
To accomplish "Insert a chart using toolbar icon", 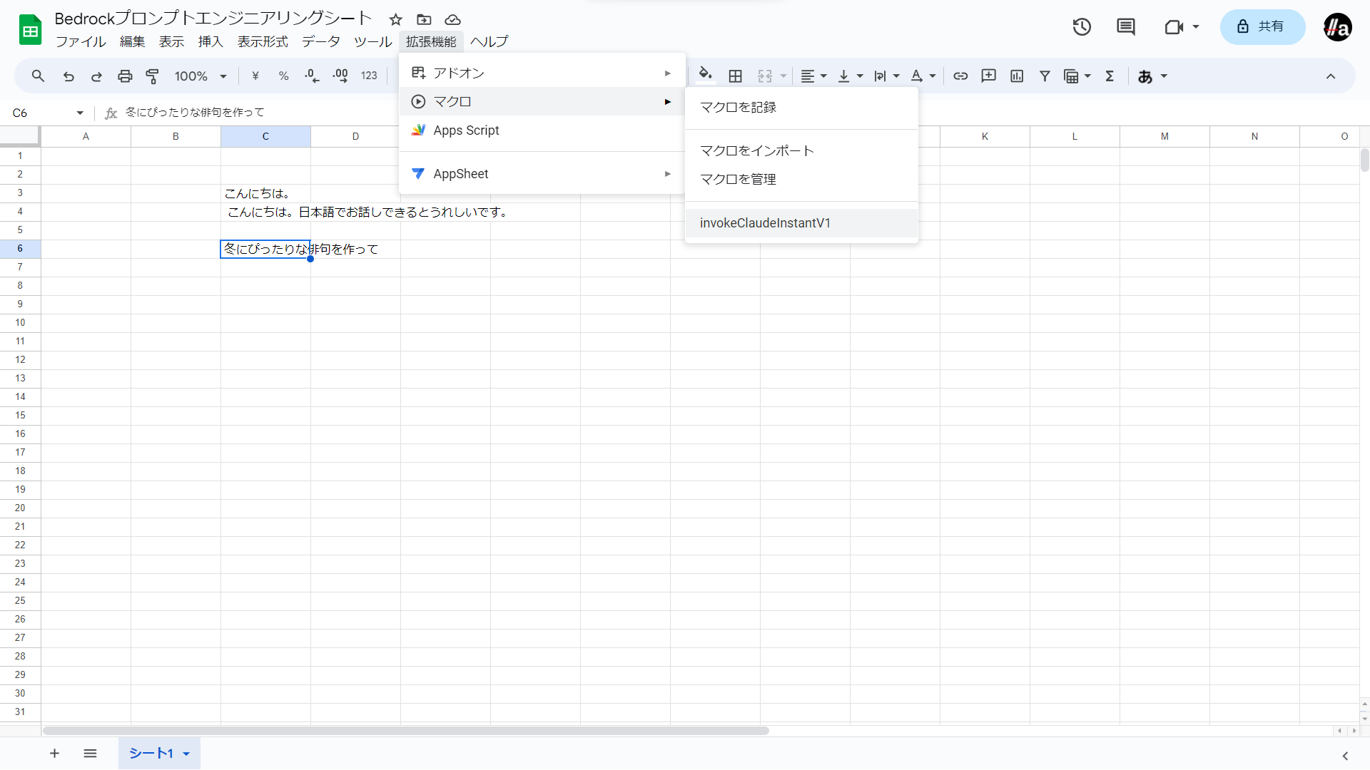I will [1017, 76].
